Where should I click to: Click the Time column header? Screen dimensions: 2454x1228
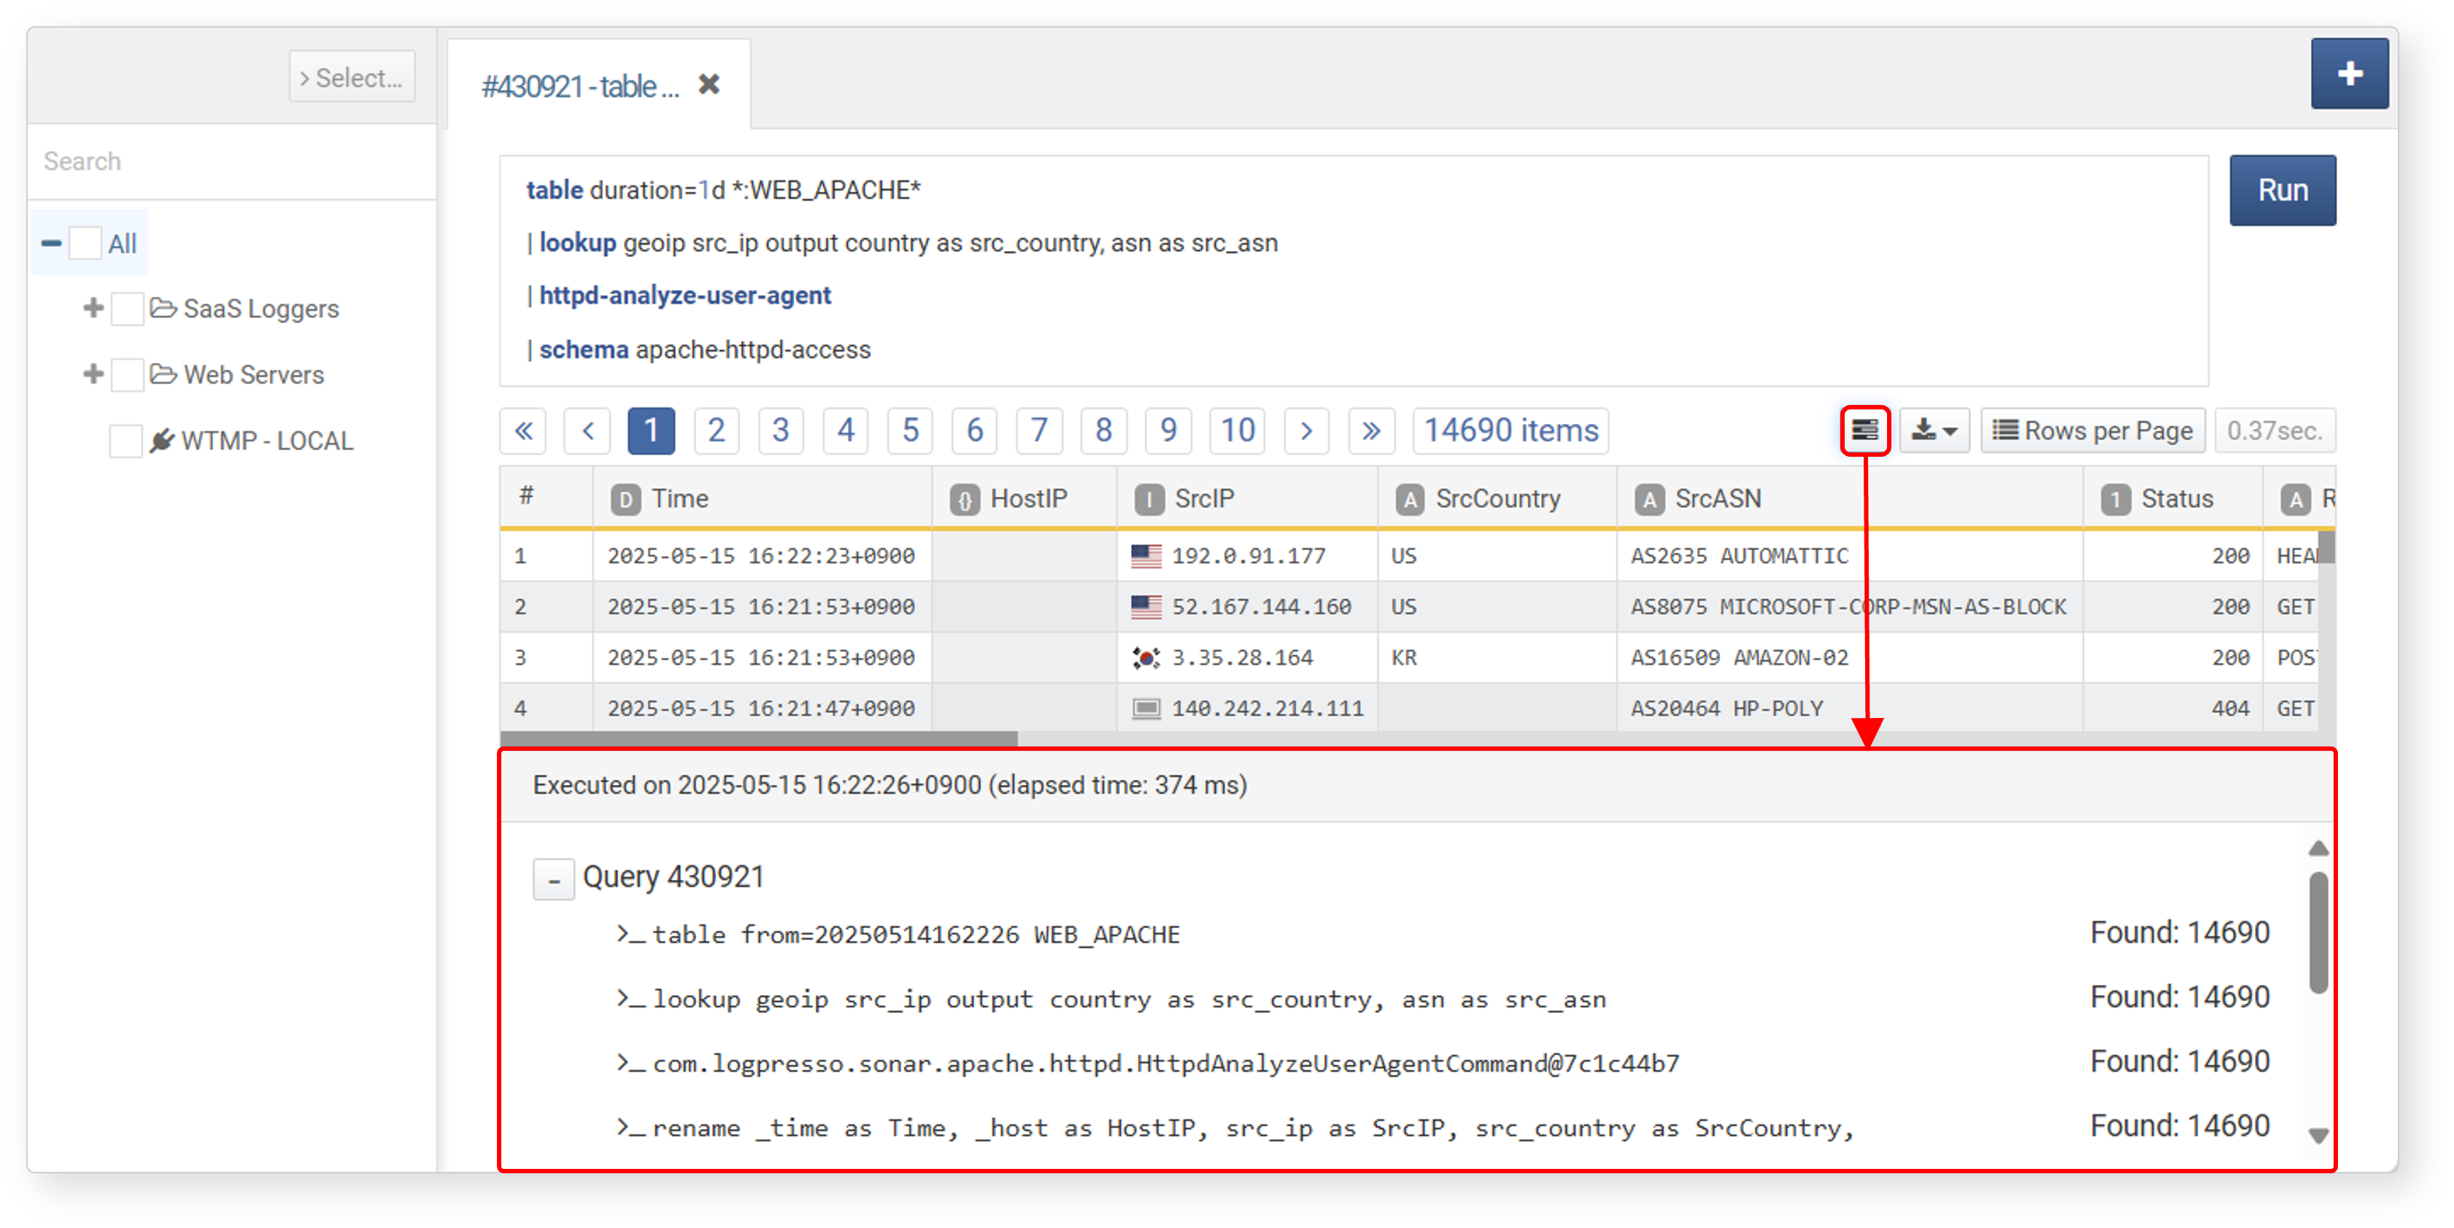pyautogui.click(x=762, y=498)
